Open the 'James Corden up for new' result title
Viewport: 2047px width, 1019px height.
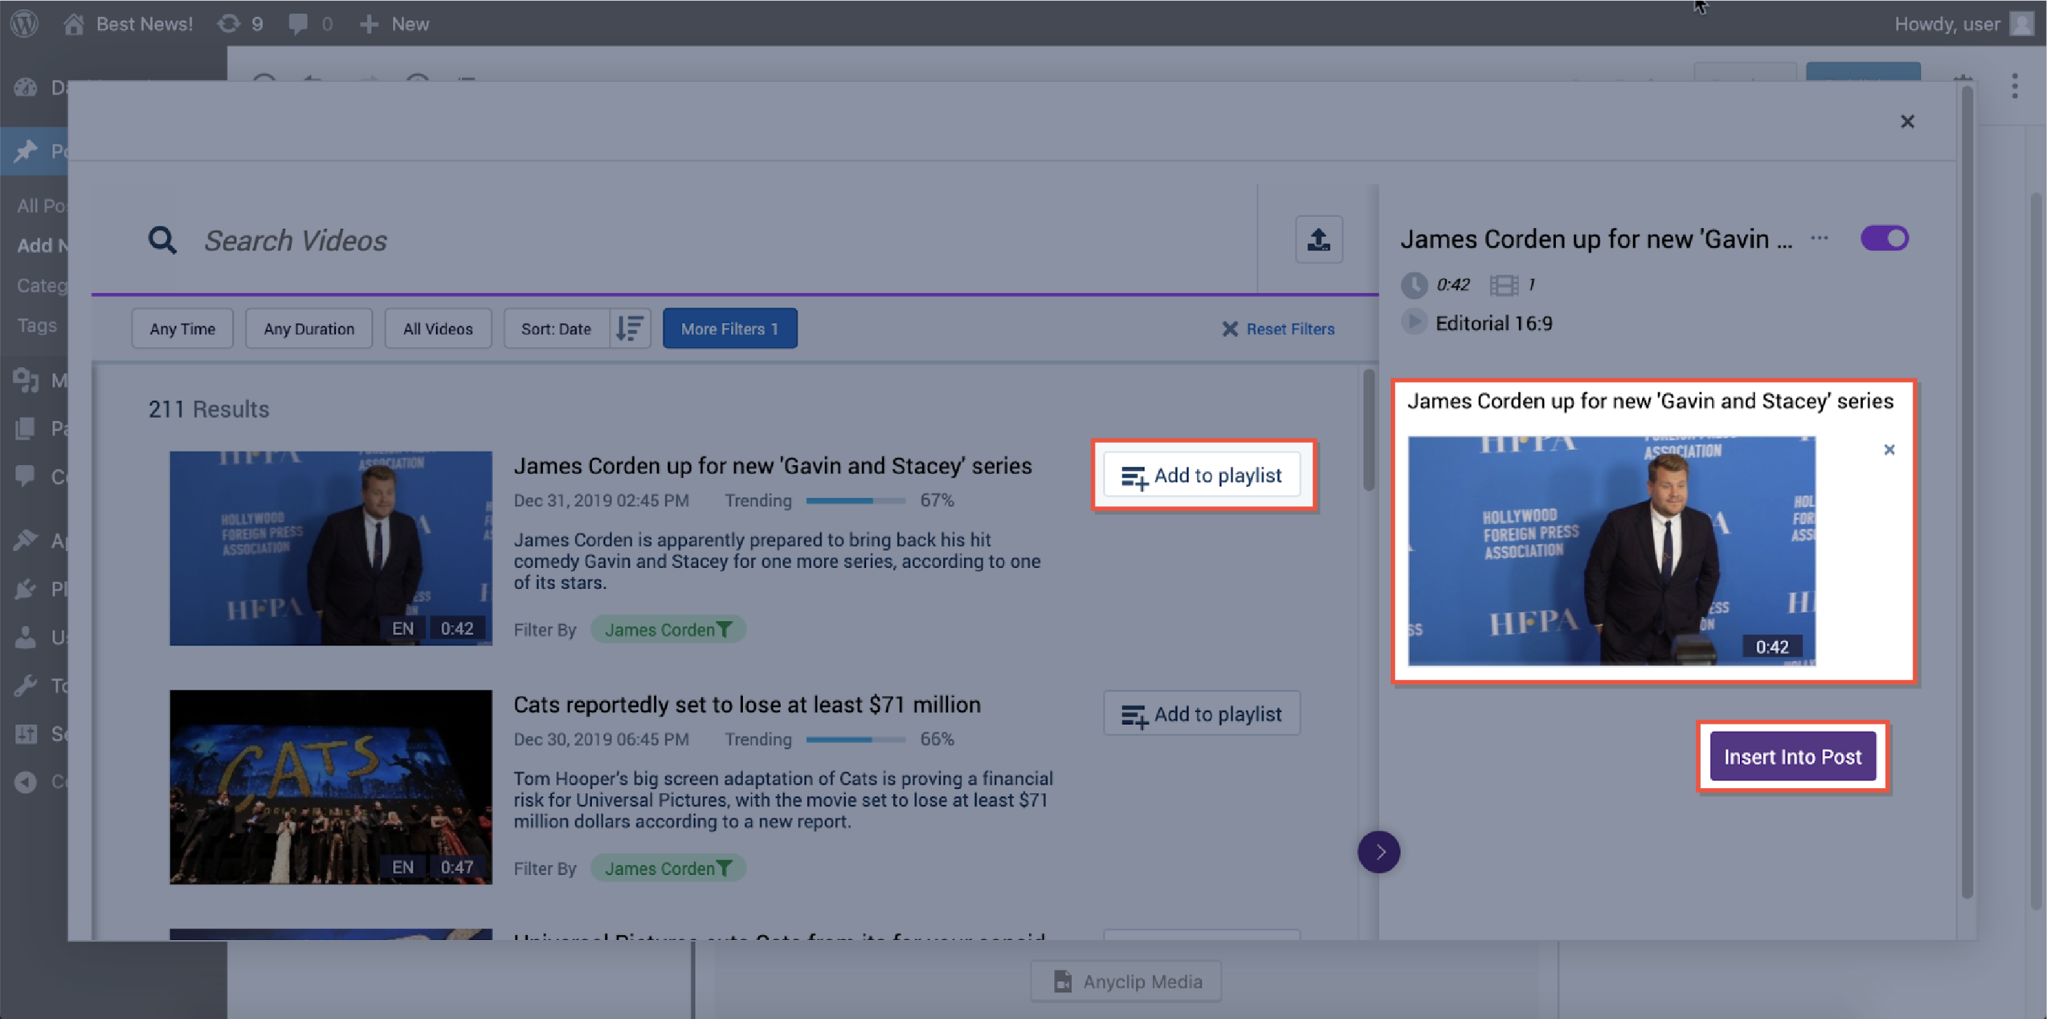click(x=772, y=465)
